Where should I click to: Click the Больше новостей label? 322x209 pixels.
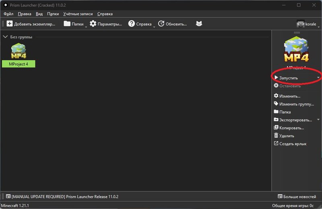coord(299,197)
